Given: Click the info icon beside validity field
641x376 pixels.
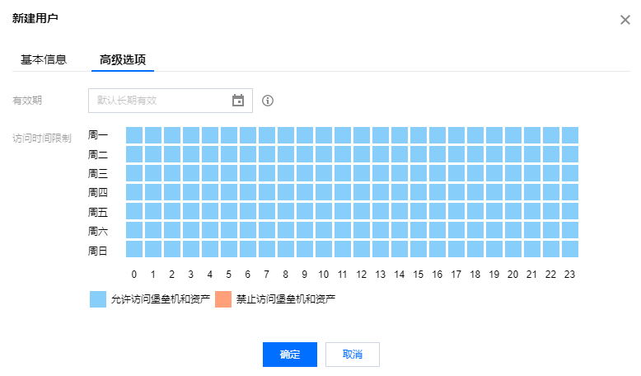Looking at the screenshot, I should point(268,101).
